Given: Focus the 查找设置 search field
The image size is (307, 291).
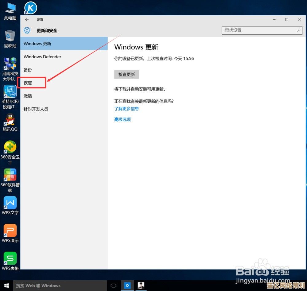Looking at the screenshot, I should (x=262, y=30).
